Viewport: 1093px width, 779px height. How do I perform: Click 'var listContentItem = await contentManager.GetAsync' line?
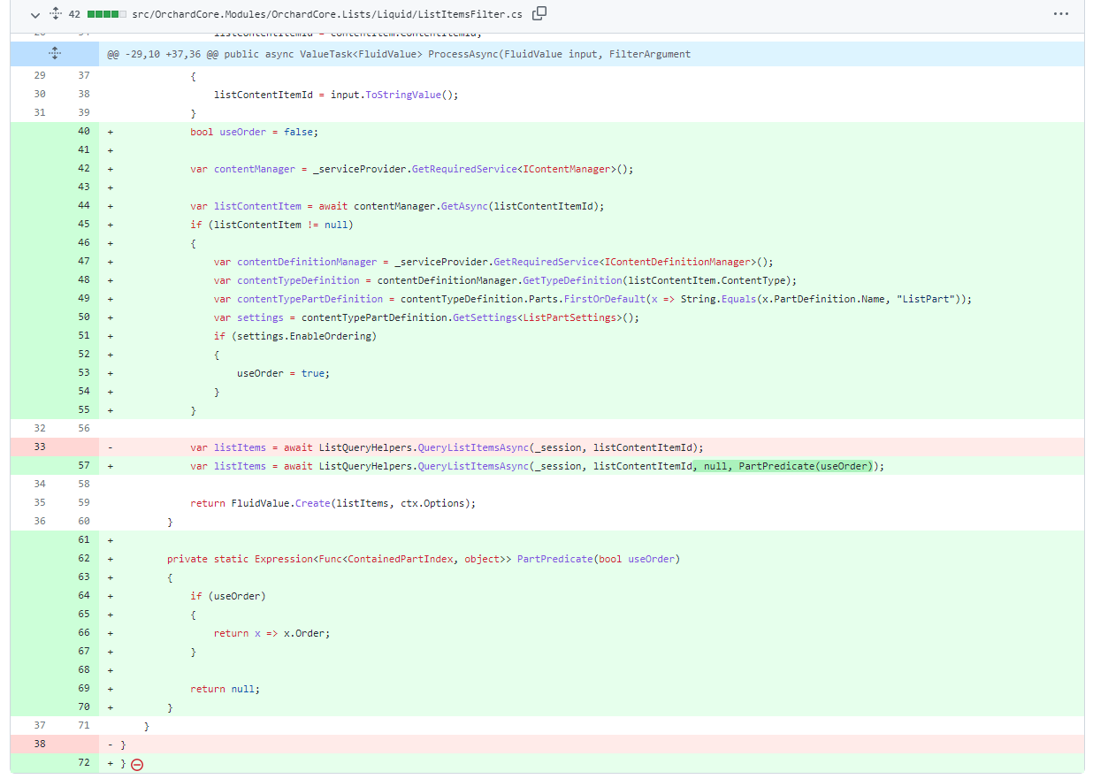pos(397,206)
